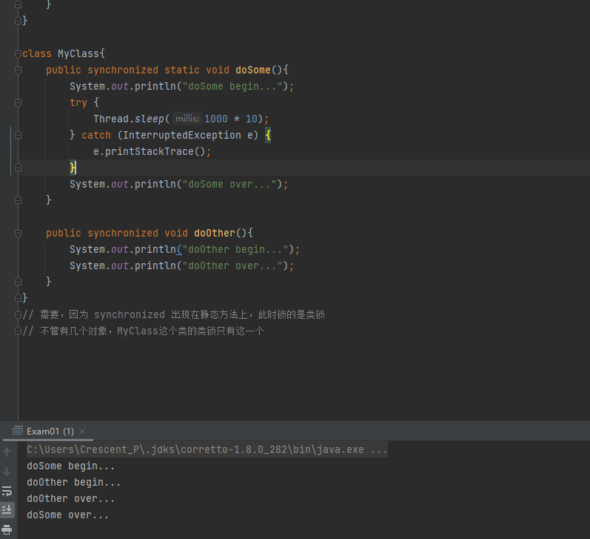Collapse the comment block starting with 需要
Viewport: 590px width, 539px height.
click(18, 314)
